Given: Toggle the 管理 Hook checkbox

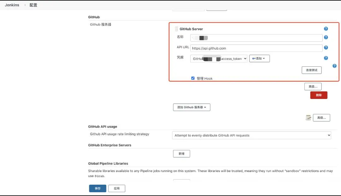Looking at the screenshot, I should pos(193,78).
